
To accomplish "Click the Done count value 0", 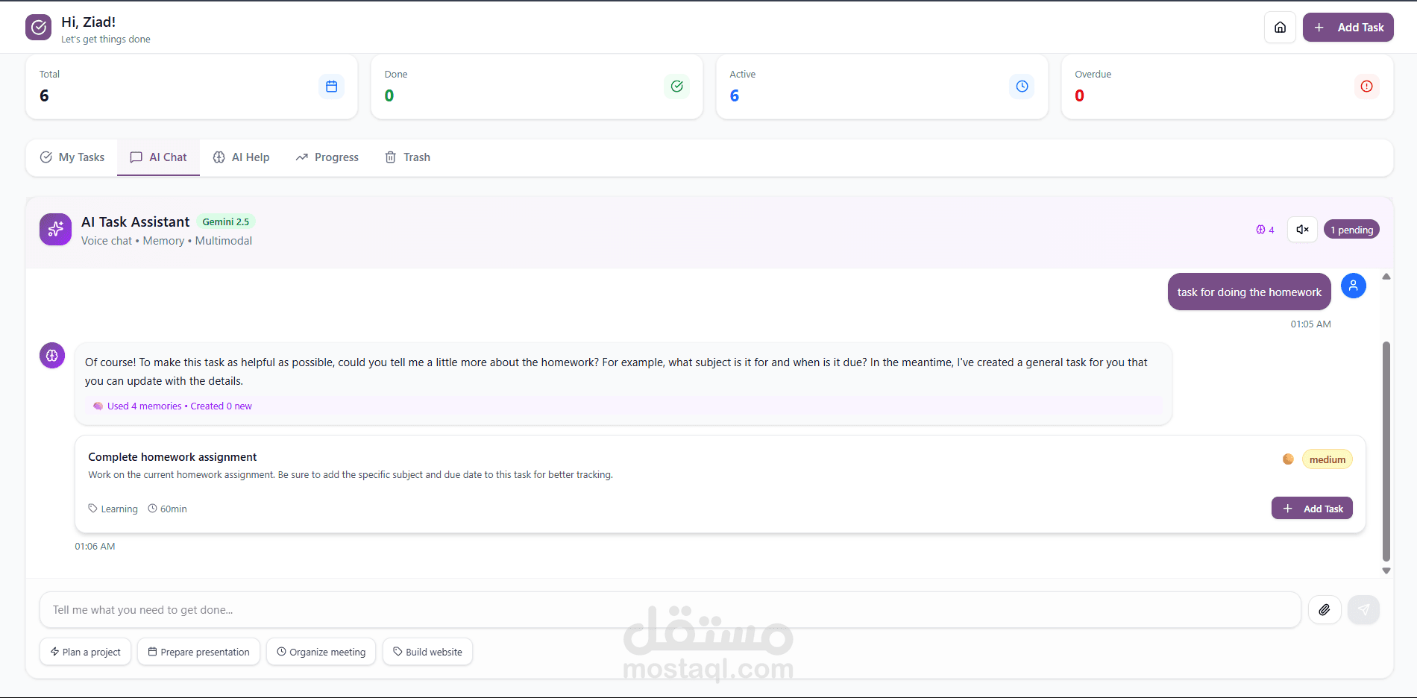I will [x=389, y=95].
